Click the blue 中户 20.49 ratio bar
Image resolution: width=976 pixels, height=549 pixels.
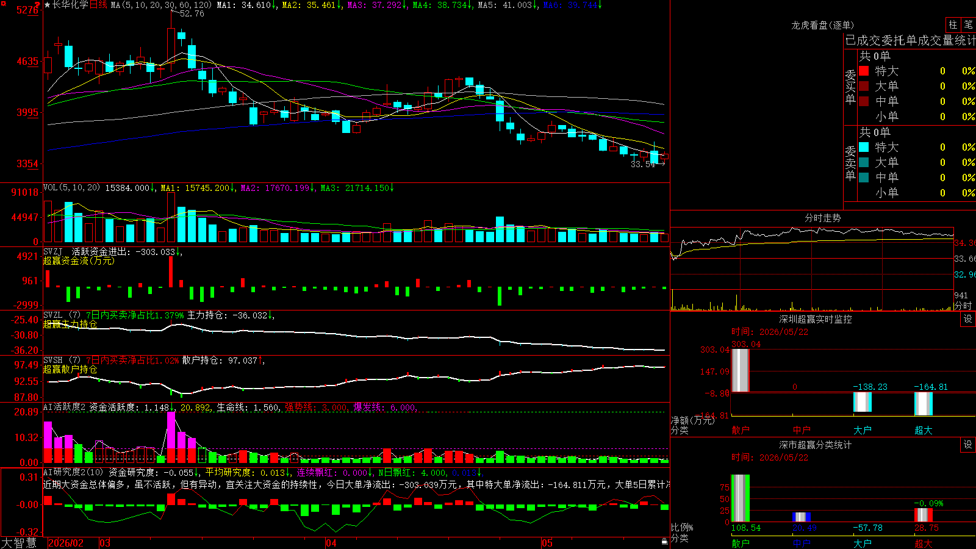801,517
